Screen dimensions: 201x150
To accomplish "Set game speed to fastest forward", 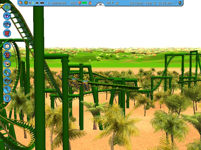I will click(x=42, y=3).
